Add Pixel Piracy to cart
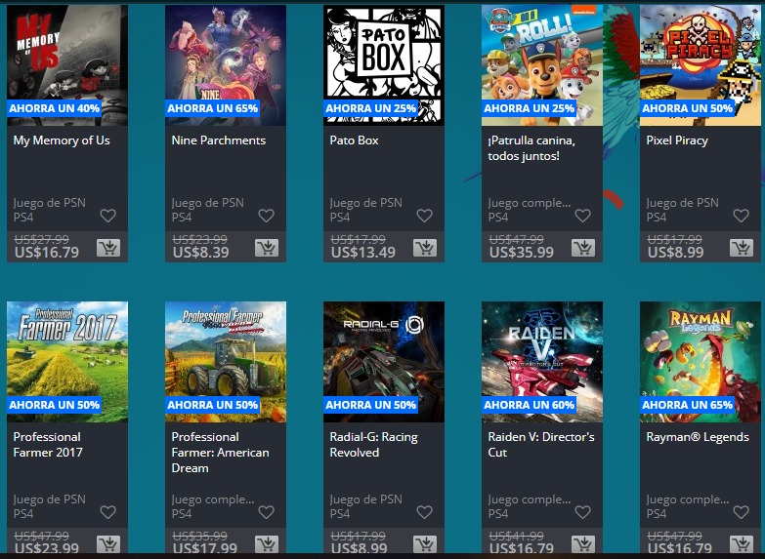The width and height of the screenshot is (765, 559). pos(742,248)
